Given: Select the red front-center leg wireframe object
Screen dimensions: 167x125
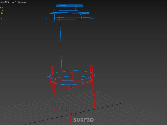Looking at the screenshot, I should coord(71,97).
